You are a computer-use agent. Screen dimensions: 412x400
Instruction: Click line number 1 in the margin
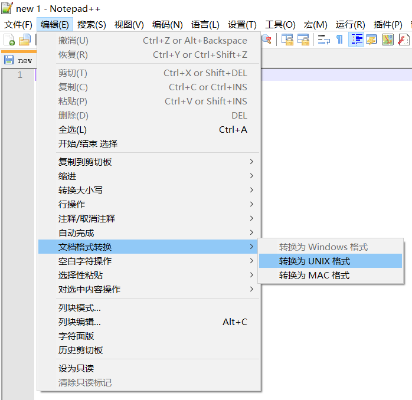[20, 75]
